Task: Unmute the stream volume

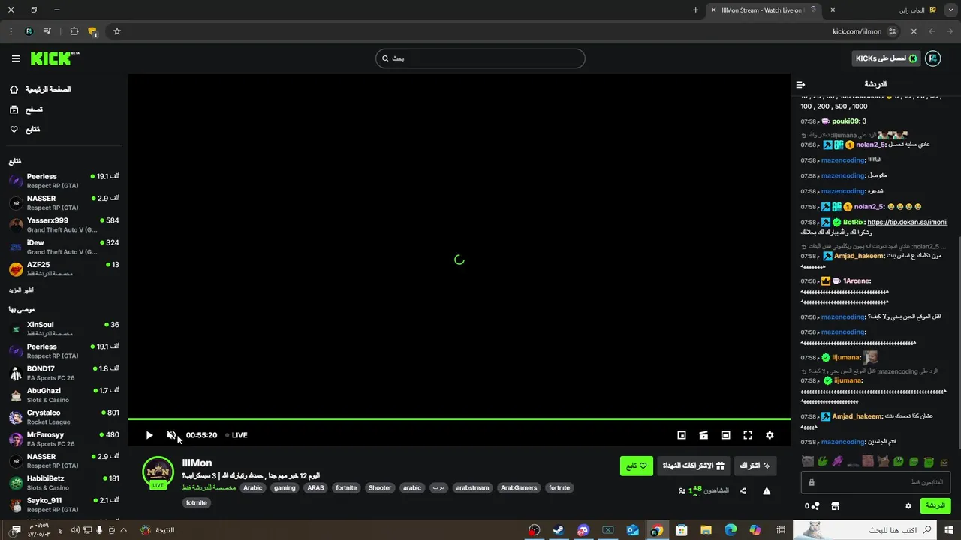Action: [x=171, y=435]
